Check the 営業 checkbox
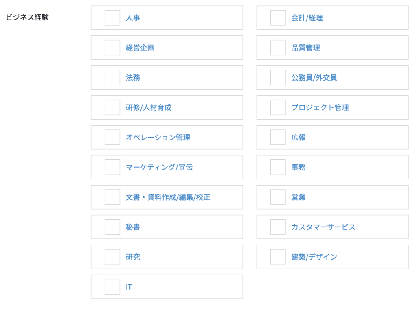The width and height of the screenshot is (417, 310). pos(278,197)
